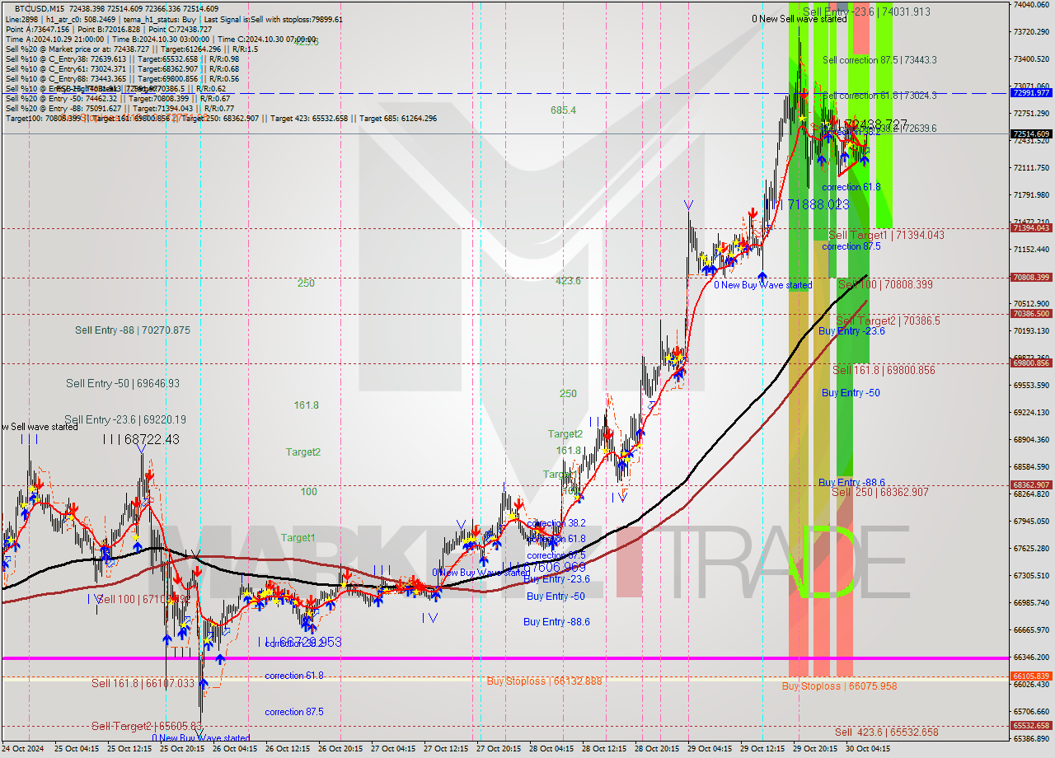Click the red 71394.043 price axis tag
This screenshot has width=1055, height=758.
click(1031, 228)
